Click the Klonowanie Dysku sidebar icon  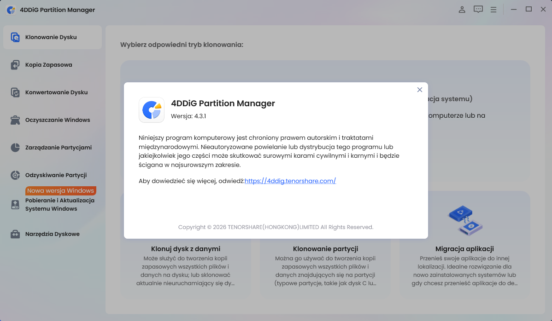pos(15,37)
